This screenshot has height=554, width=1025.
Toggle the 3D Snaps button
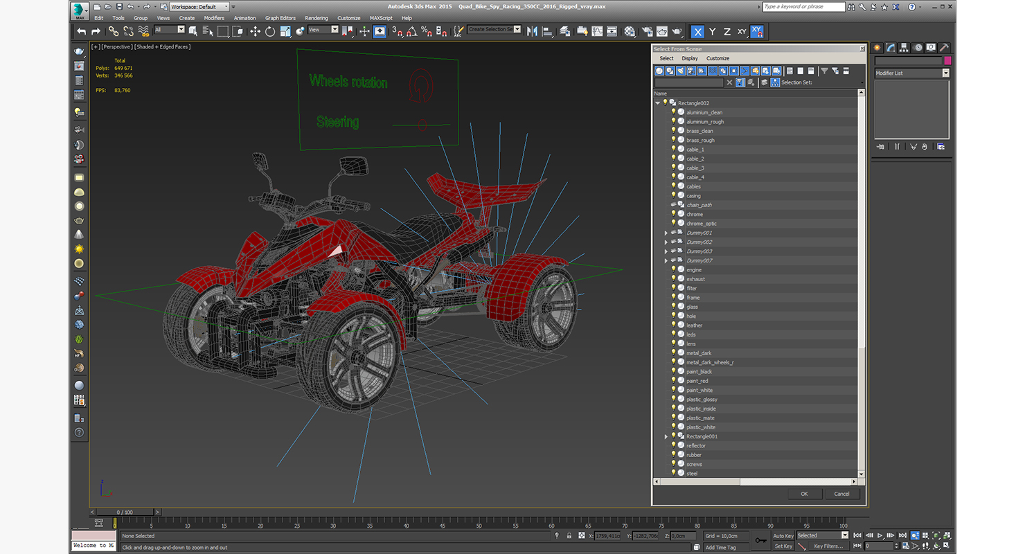[398, 31]
